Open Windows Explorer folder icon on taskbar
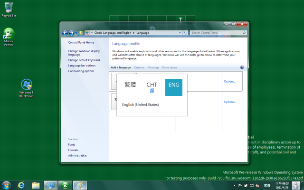304x190 pixels. pos(36,185)
